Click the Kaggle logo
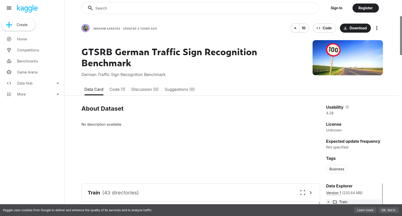This screenshot has height=216, width=402. pos(27,8)
